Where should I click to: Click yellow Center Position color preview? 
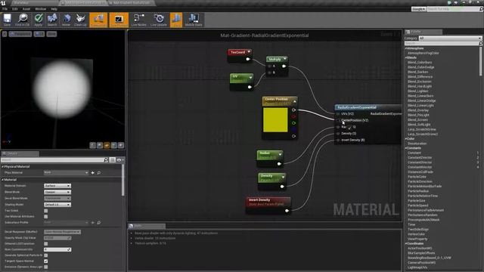click(275, 119)
